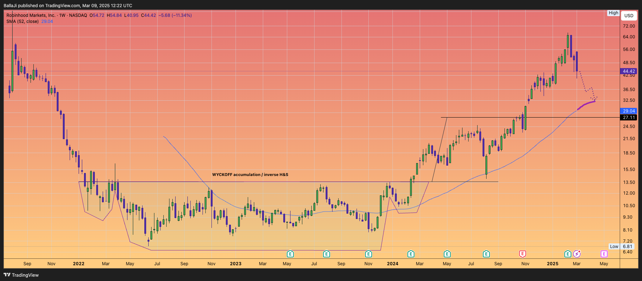The image size is (642, 281).
Task: Open the red earnings marker near November 2024
Action: click(x=522, y=254)
